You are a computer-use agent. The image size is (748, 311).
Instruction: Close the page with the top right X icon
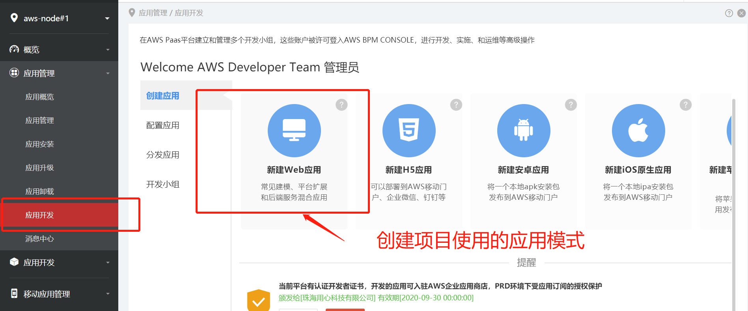tap(741, 13)
